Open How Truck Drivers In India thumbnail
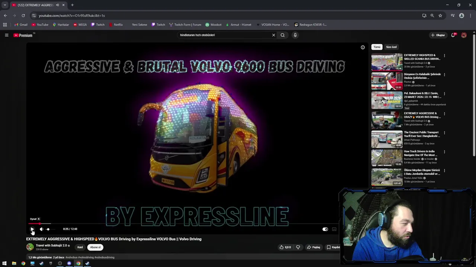476x267 pixels. (x=387, y=158)
